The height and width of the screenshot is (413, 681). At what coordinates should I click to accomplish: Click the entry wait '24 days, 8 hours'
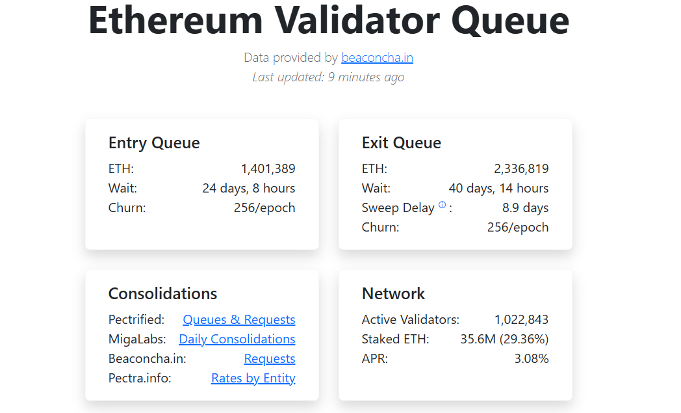249,189
